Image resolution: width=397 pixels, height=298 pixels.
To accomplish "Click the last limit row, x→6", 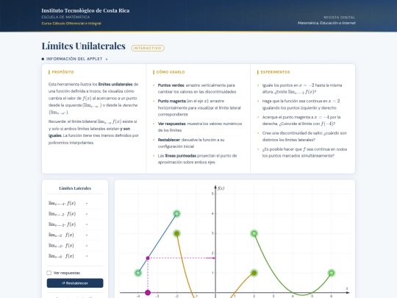I will tap(75, 256).
